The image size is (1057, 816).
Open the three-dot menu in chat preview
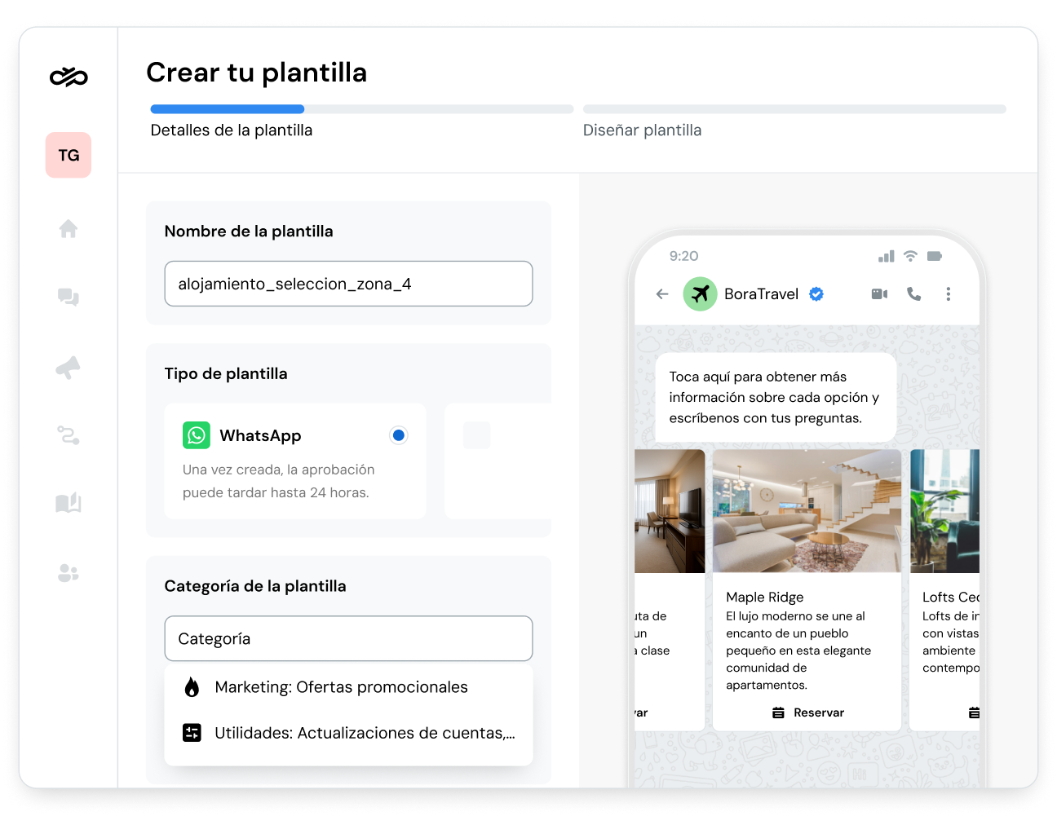[948, 294]
